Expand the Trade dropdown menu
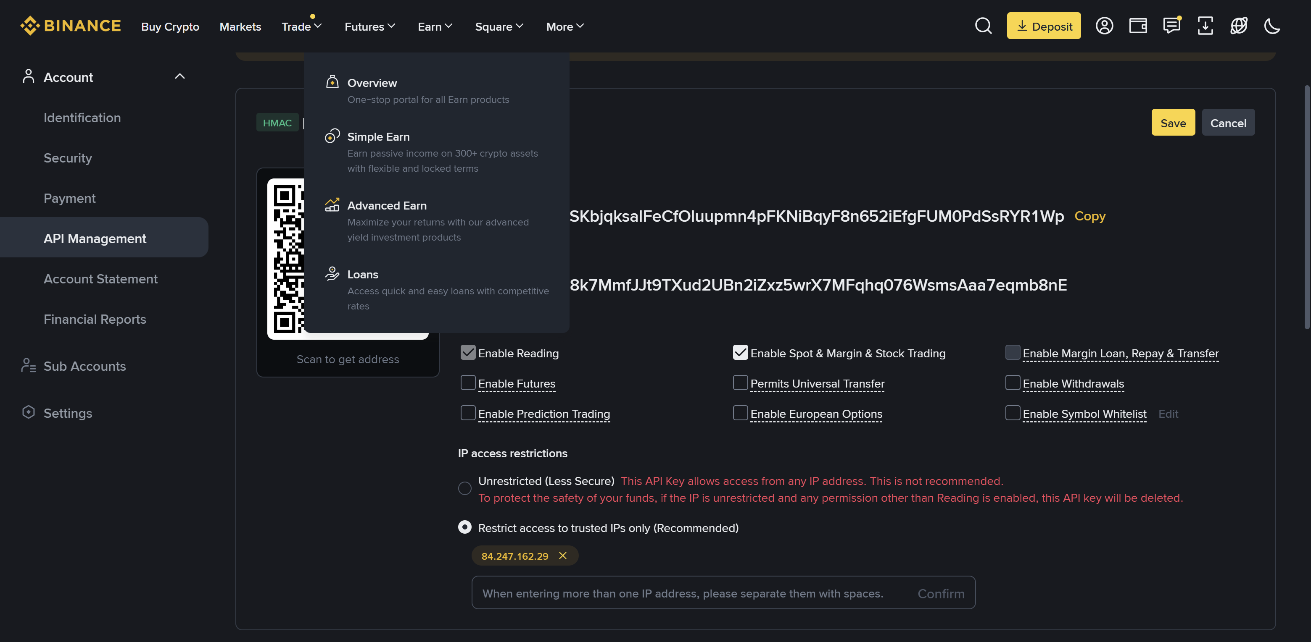 coord(302,26)
